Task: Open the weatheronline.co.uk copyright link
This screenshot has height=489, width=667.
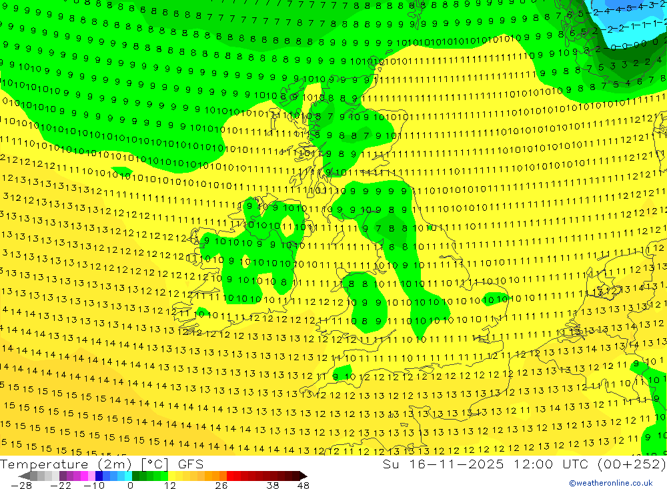Action: (611, 483)
